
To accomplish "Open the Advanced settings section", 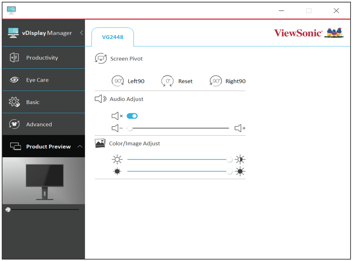I will click(x=44, y=124).
